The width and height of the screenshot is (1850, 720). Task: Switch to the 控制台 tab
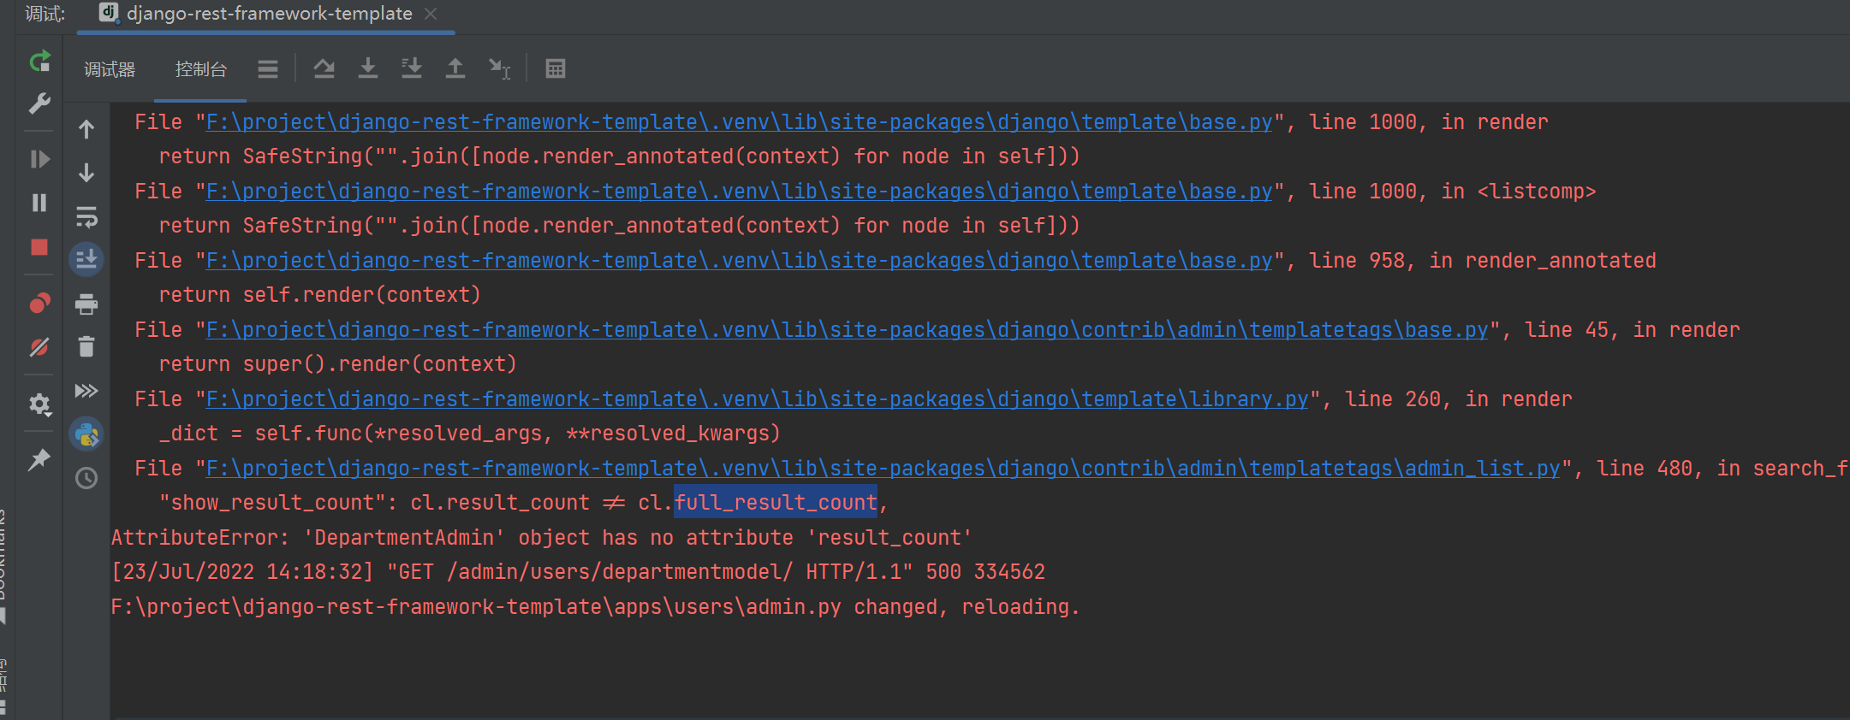coord(200,69)
